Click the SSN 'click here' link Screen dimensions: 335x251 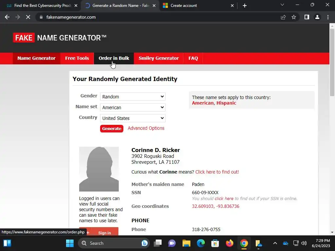tap(224, 198)
